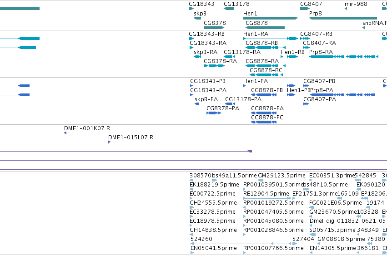Click the RE12904.5prime EST label
Viewport: 387px width, 255px height.
point(266,194)
